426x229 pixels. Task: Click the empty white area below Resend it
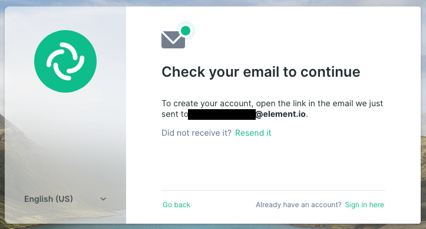pyautogui.click(x=273, y=163)
